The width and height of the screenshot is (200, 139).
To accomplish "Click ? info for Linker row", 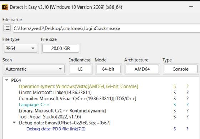I will click(x=187, y=93).
